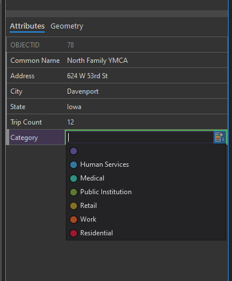Select the blank purple category option

point(146,151)
